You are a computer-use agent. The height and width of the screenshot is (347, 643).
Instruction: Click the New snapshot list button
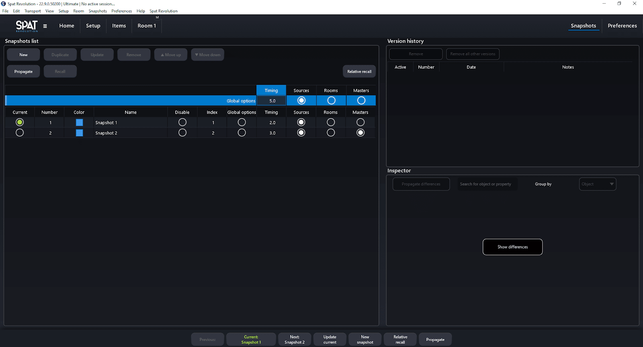[x=23, y=55]
